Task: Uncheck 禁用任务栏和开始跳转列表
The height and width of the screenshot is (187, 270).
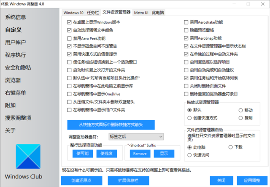Action: (x=186, y=78)
